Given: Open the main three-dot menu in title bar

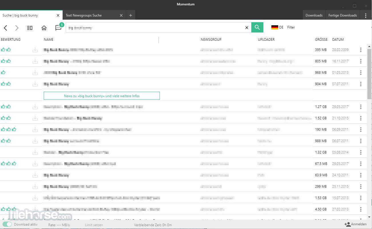Looking at the screenshot, I should coord(366,15).
